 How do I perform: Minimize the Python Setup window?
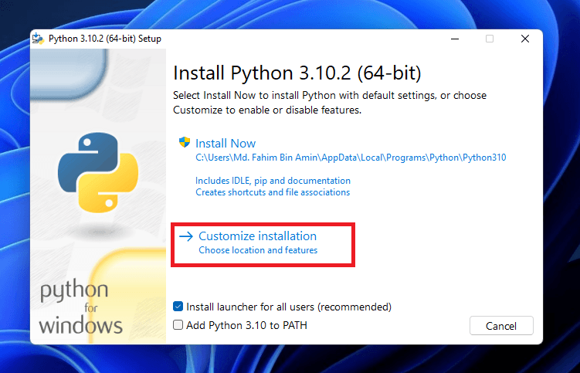455,39
